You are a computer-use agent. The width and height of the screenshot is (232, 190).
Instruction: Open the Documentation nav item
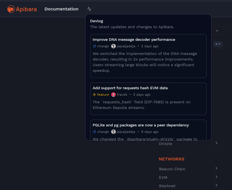[x=61, y=9]
